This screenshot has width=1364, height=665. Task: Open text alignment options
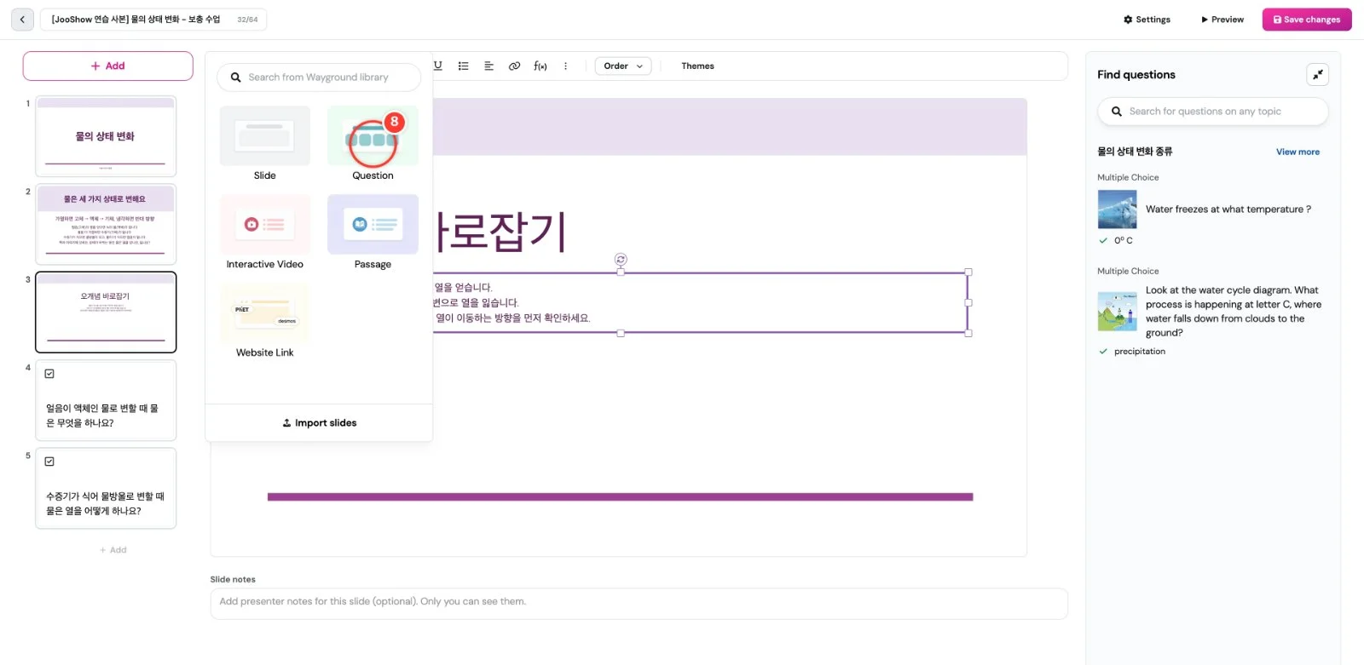click(x=489, y=66)
